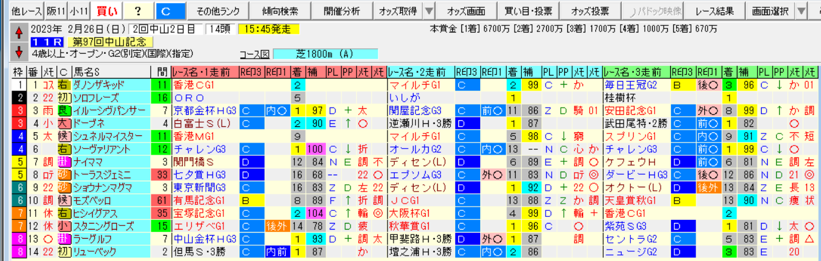Click the blue C rank button
The height and width of the screenshot is (261, 821).
click(171, 11)
